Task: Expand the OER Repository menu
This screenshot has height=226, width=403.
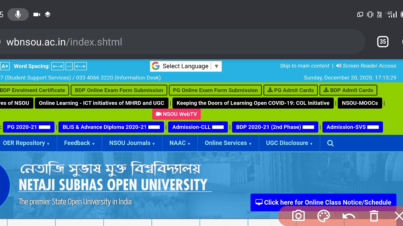Action: [26, 143]
